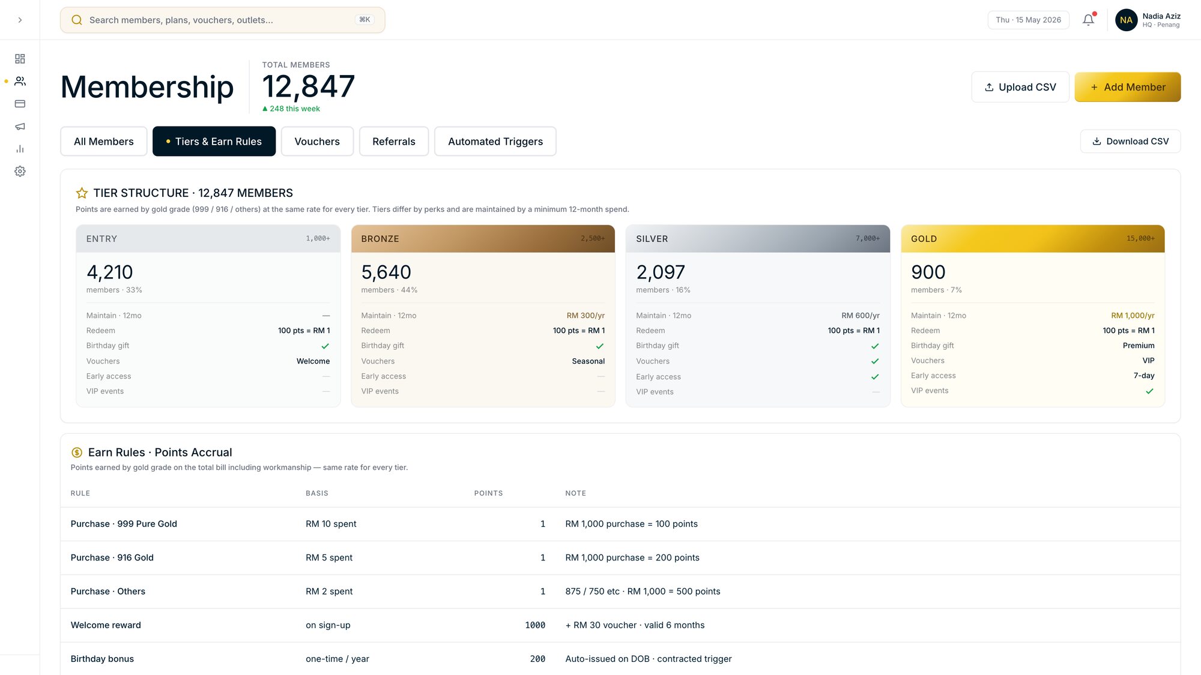Click the 'RM 300/yr' maintain value

click(x=585, y=316)
